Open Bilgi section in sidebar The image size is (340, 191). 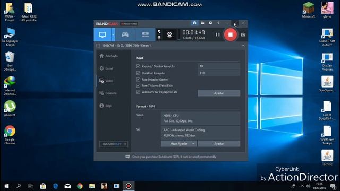106,106
